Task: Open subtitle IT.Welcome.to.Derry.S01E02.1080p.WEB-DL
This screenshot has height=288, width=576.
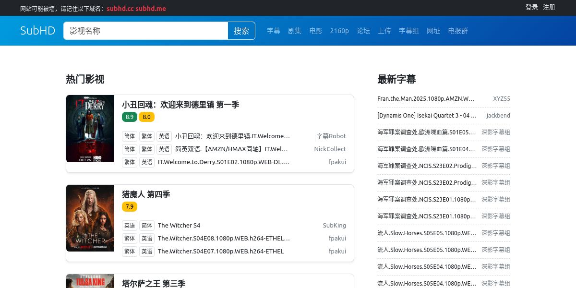Action: point(224,162)
